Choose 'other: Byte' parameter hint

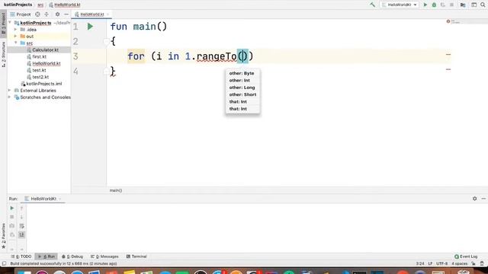242,73
